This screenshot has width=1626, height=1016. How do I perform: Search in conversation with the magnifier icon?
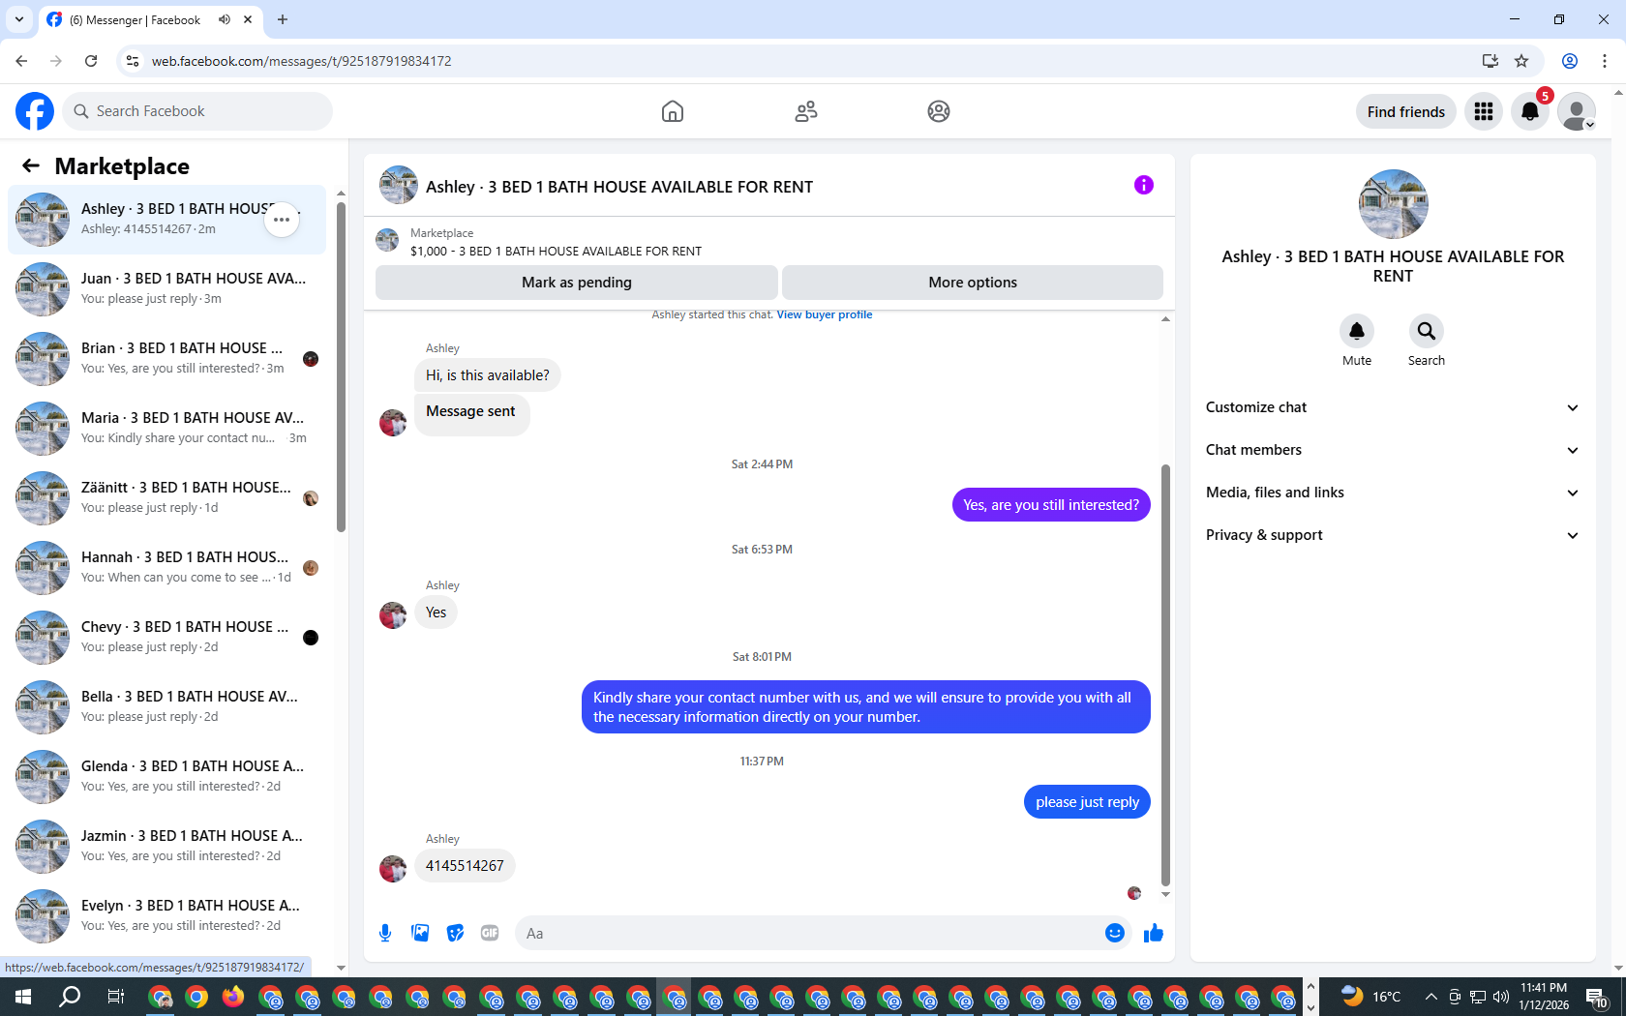[x=1427, y=331]
